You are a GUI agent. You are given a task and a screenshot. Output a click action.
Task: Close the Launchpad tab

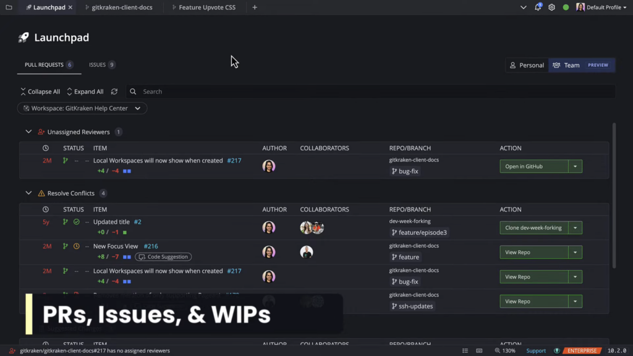pos(70,7)
